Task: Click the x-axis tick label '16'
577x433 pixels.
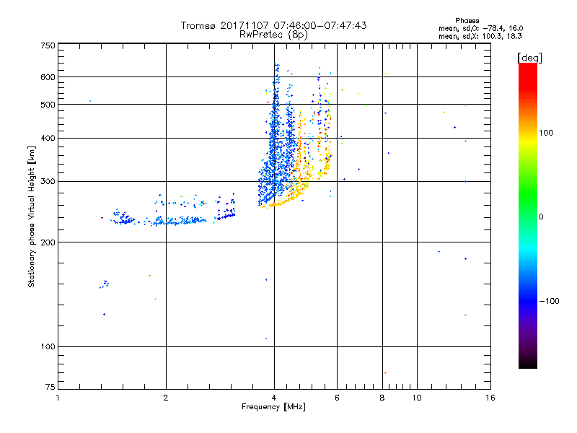Action: coord(490,398)
